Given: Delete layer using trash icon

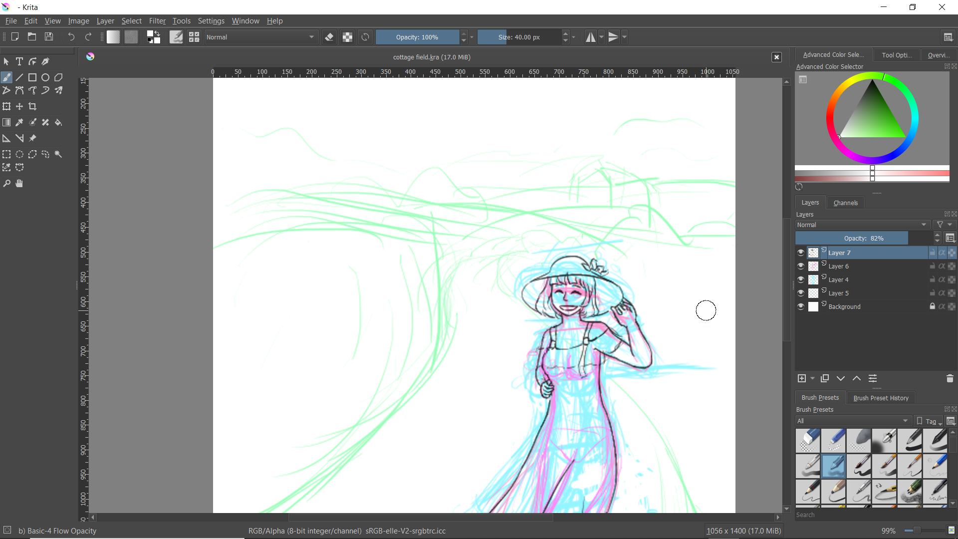Looking at the screenshot, I should (950, 379).
